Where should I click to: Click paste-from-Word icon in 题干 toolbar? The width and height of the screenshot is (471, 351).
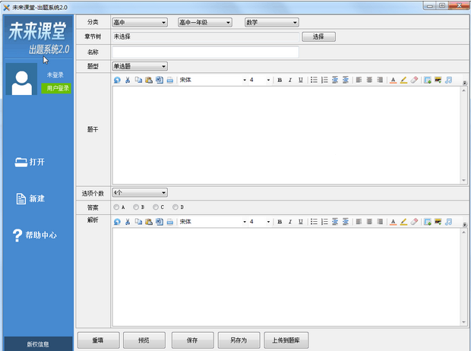click(x=160, y=80)
